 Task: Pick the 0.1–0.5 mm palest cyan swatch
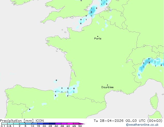point(4,124)
